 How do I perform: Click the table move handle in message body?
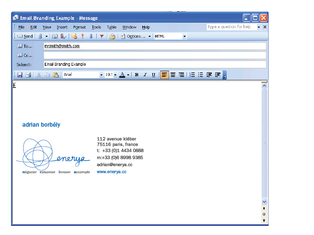click(x=14, y=85)
